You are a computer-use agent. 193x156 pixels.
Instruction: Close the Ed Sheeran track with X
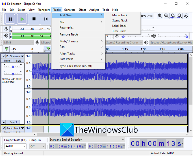point(4,56)
